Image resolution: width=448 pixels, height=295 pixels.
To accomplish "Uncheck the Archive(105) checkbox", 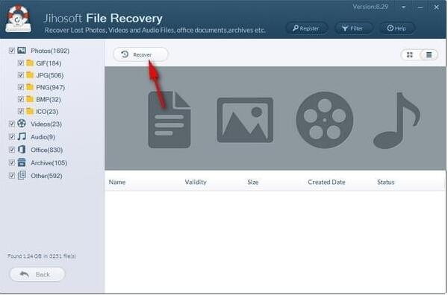I will click(12, 162).
